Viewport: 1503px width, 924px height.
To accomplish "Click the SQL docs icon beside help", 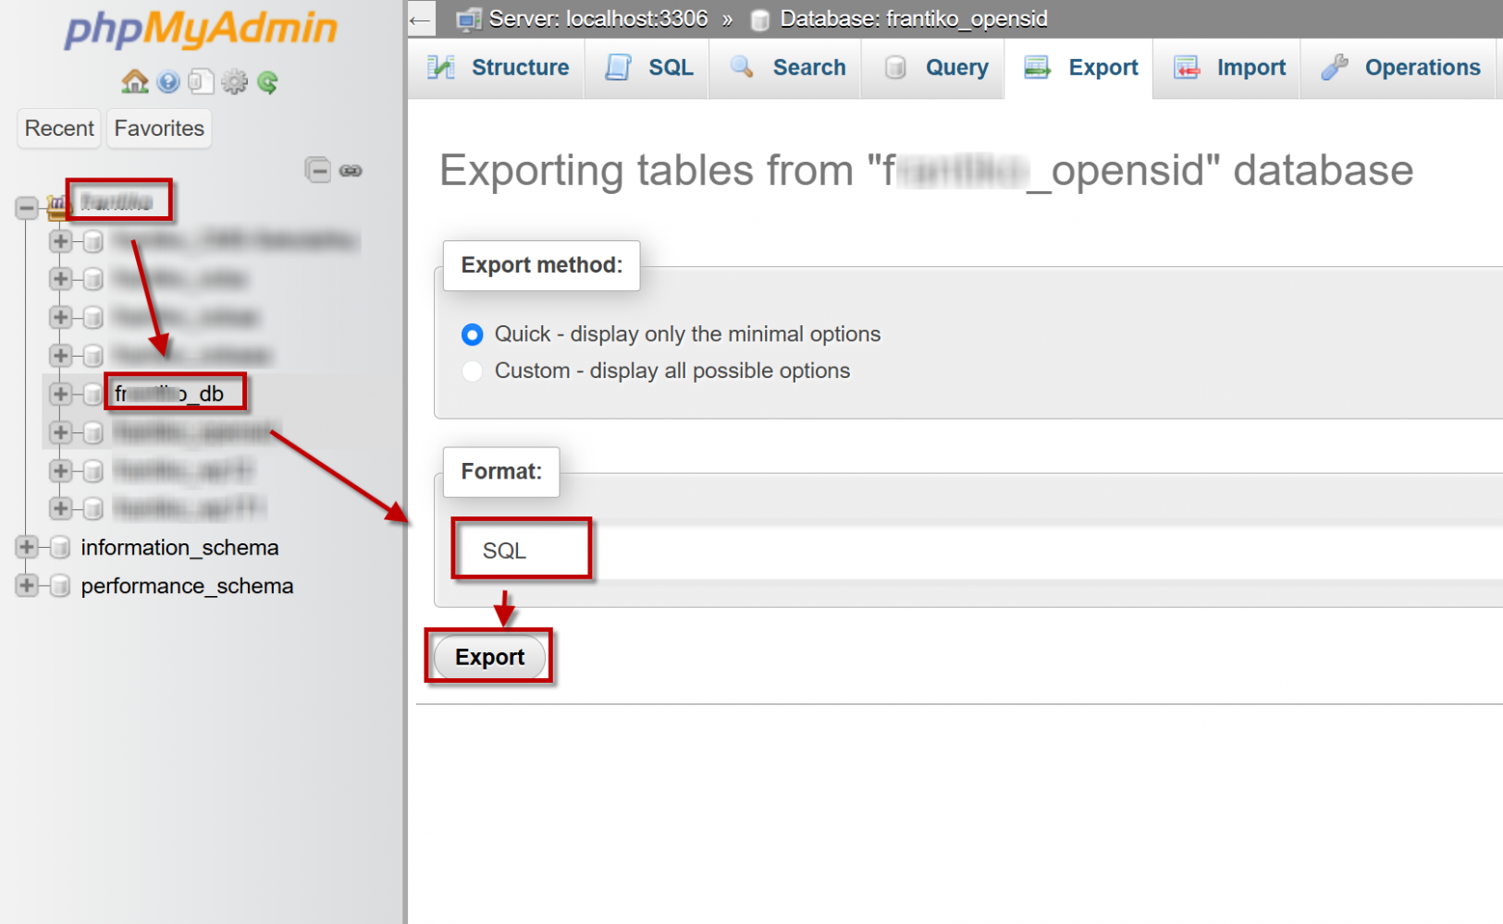I will click(x=201, y=82).
